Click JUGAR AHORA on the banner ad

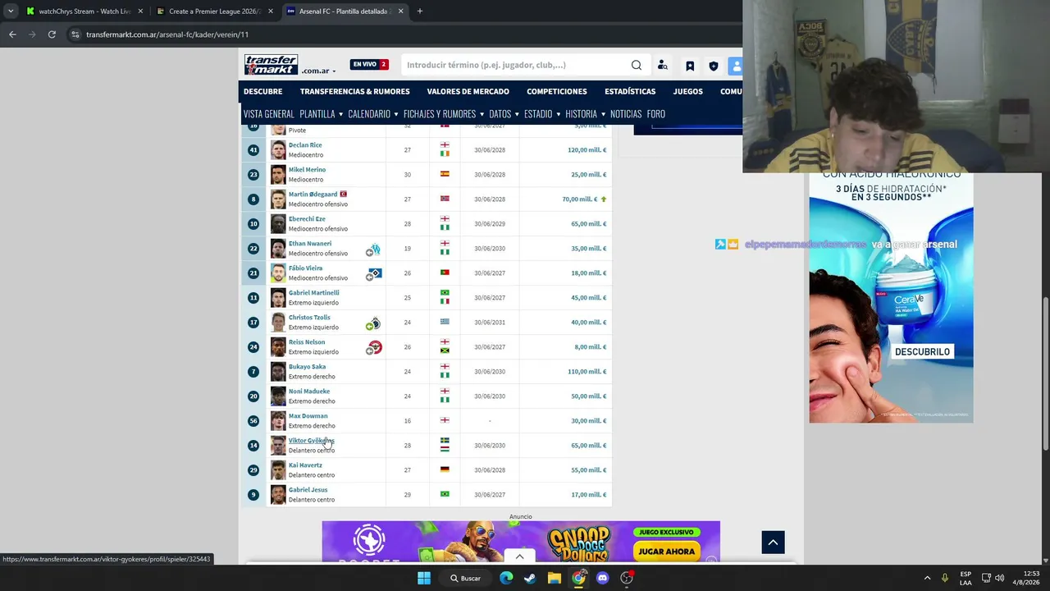tap(667, 552)
